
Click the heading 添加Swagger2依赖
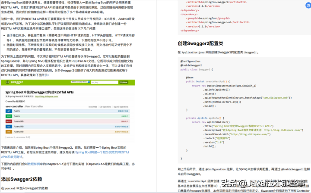click(22, 179)
